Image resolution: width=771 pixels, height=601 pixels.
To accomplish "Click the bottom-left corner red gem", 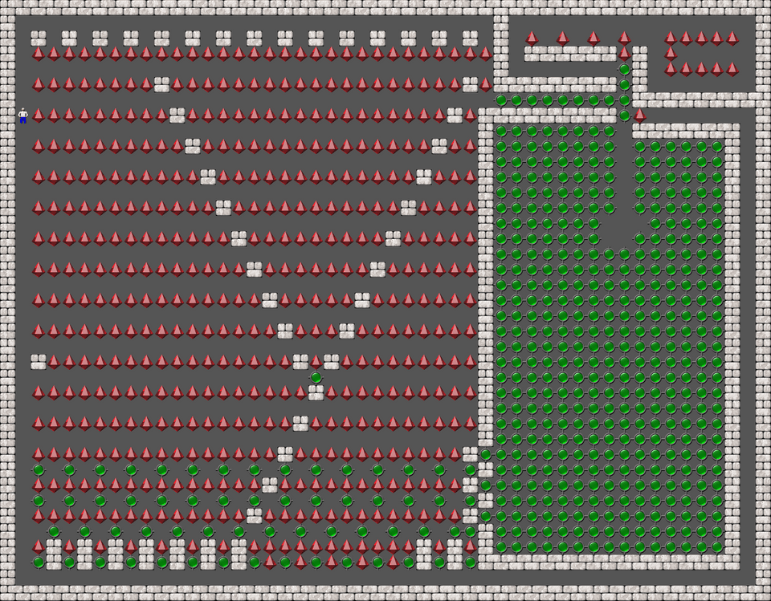I will click(39, 546).
